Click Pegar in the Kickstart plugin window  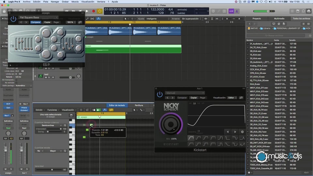202,98
